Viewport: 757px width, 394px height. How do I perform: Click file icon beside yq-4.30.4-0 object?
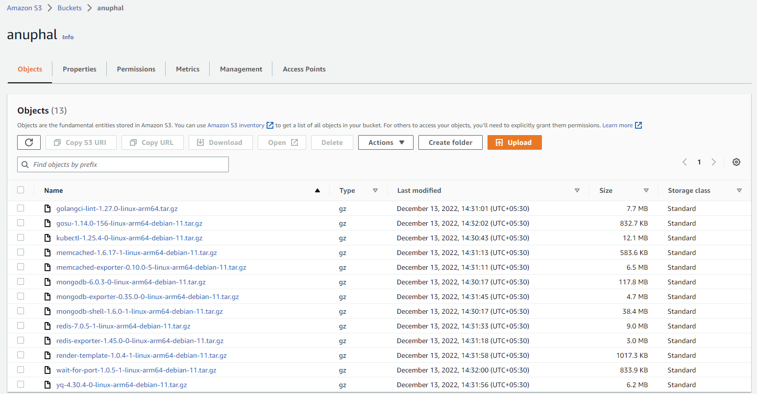[48, 385]
